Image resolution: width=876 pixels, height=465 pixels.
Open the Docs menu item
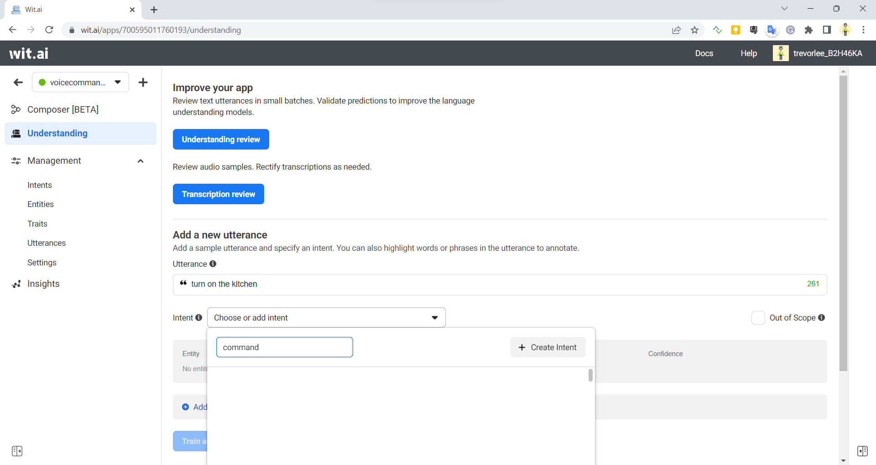[x=704, y=53]
